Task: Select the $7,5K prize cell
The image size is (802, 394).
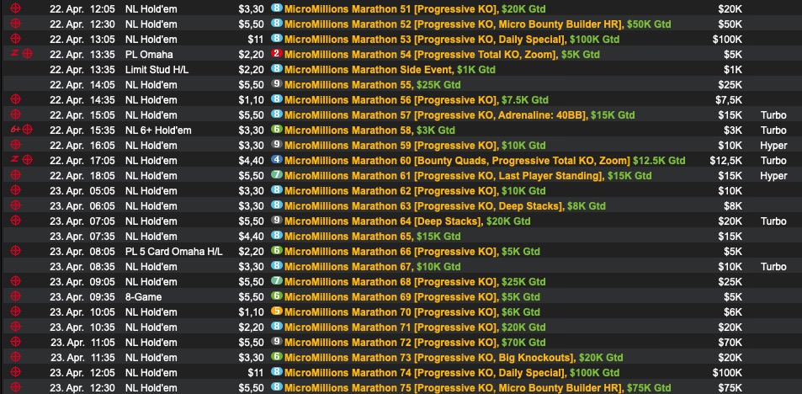Action: click(x=729, y=100)
